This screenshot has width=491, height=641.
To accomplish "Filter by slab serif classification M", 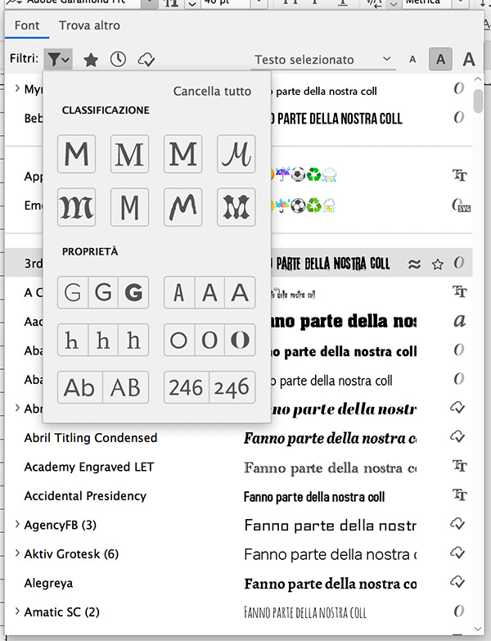I will click(x=182, y=154).
